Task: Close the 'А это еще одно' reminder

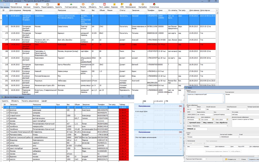Action: point(180,106)
